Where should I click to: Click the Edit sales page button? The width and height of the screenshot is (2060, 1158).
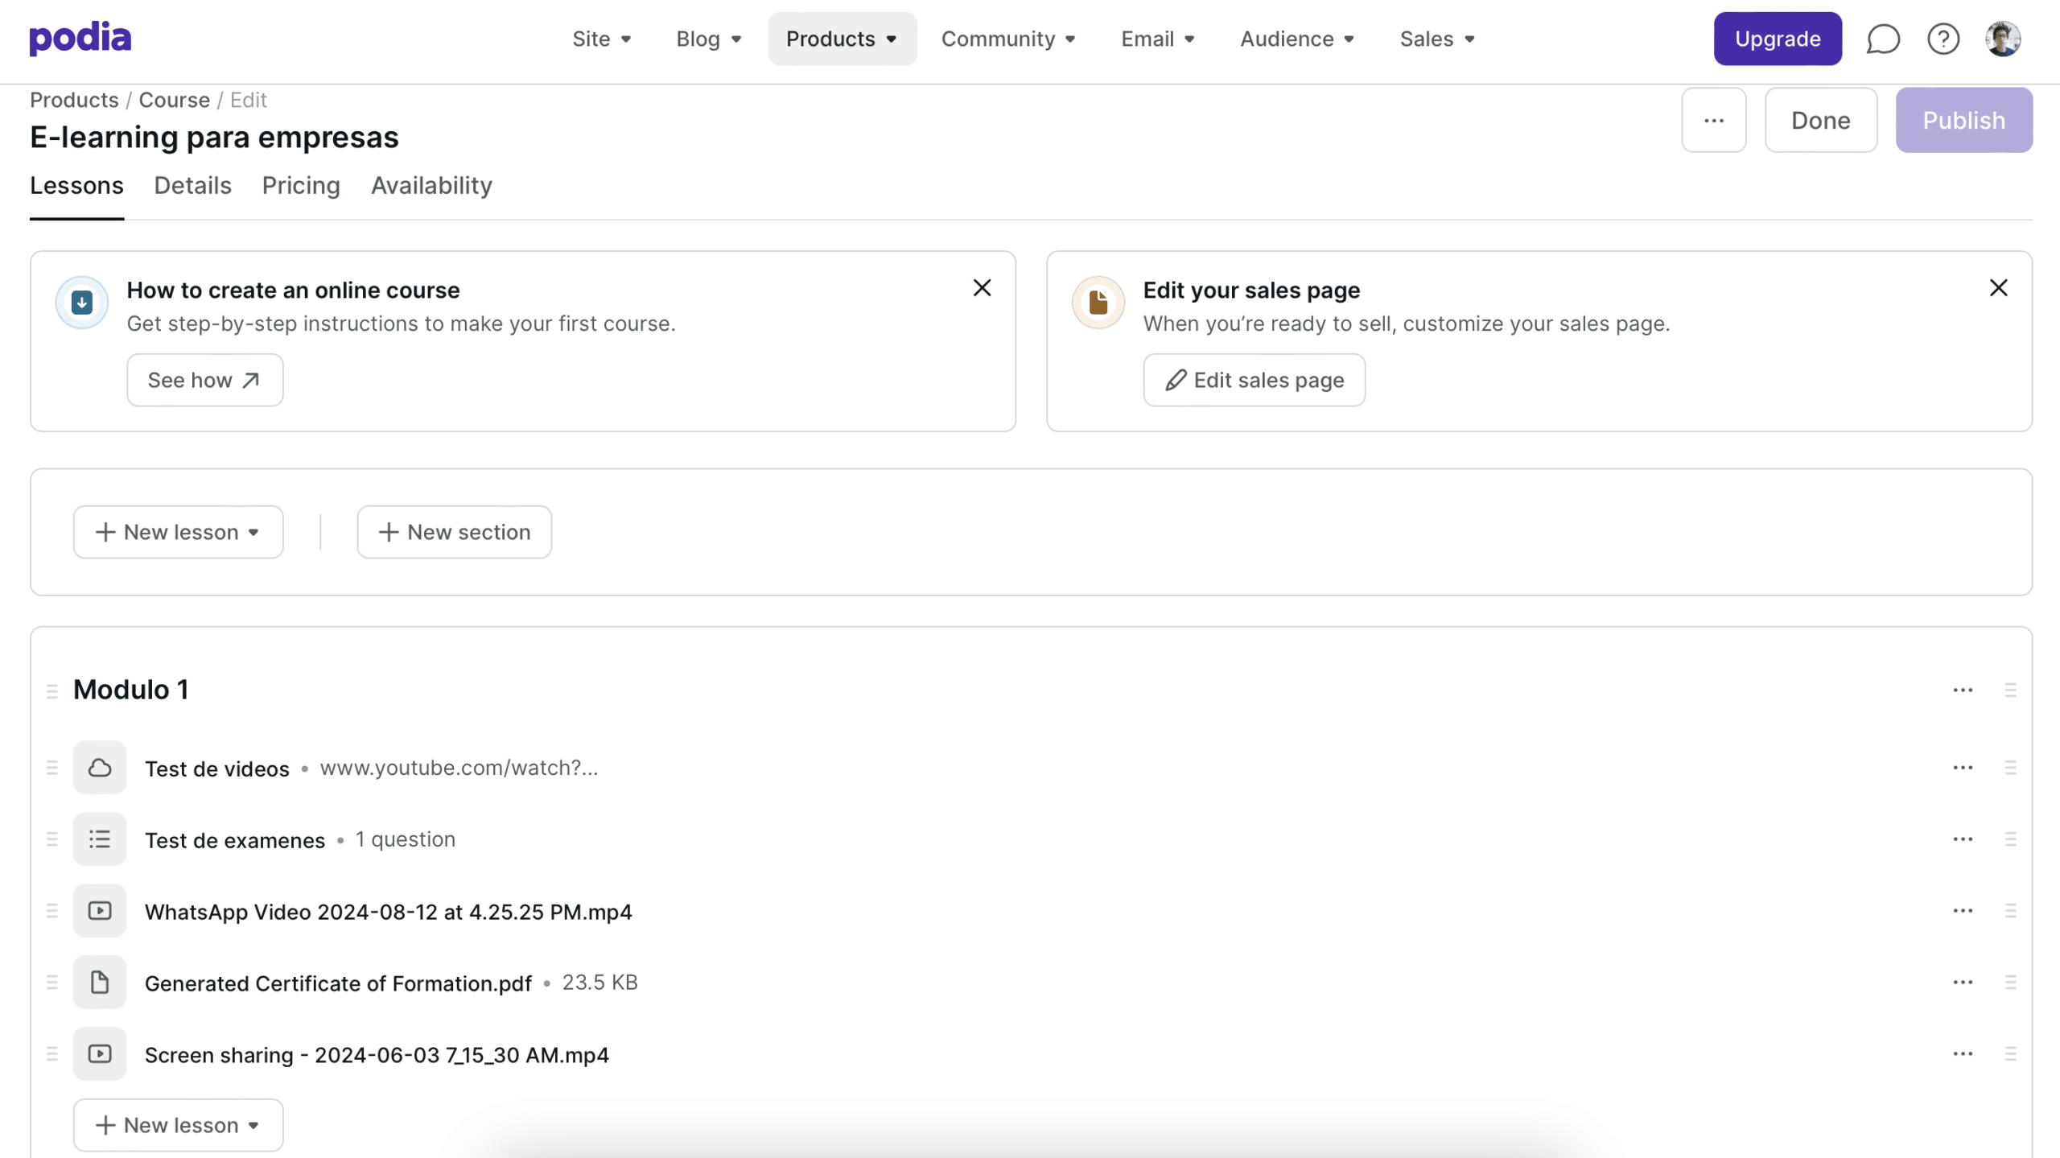coord(1255,380)
